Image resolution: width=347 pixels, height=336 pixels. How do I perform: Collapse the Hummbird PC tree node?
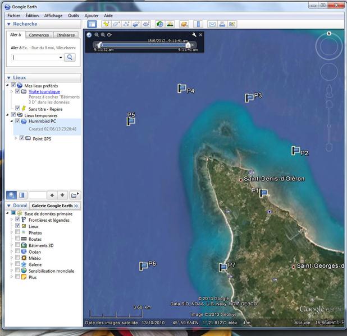[11, 121]
